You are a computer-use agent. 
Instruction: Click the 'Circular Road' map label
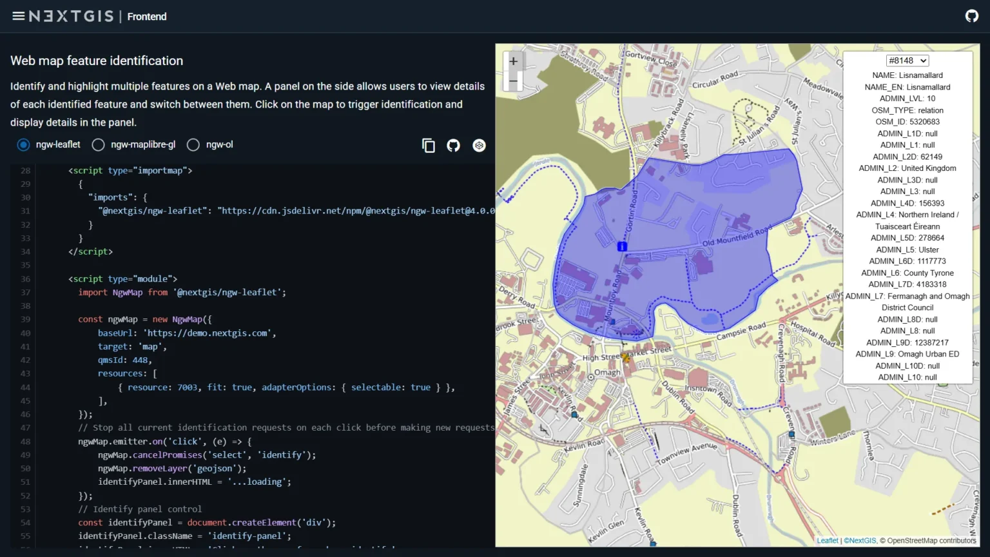point(715,80)
